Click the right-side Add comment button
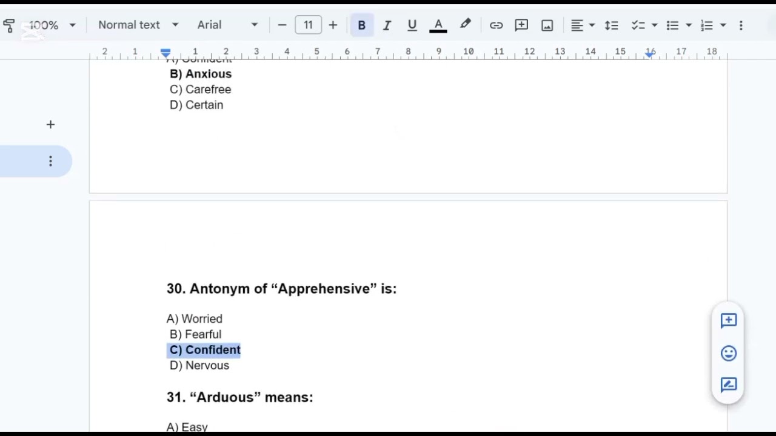 (729, 320)
